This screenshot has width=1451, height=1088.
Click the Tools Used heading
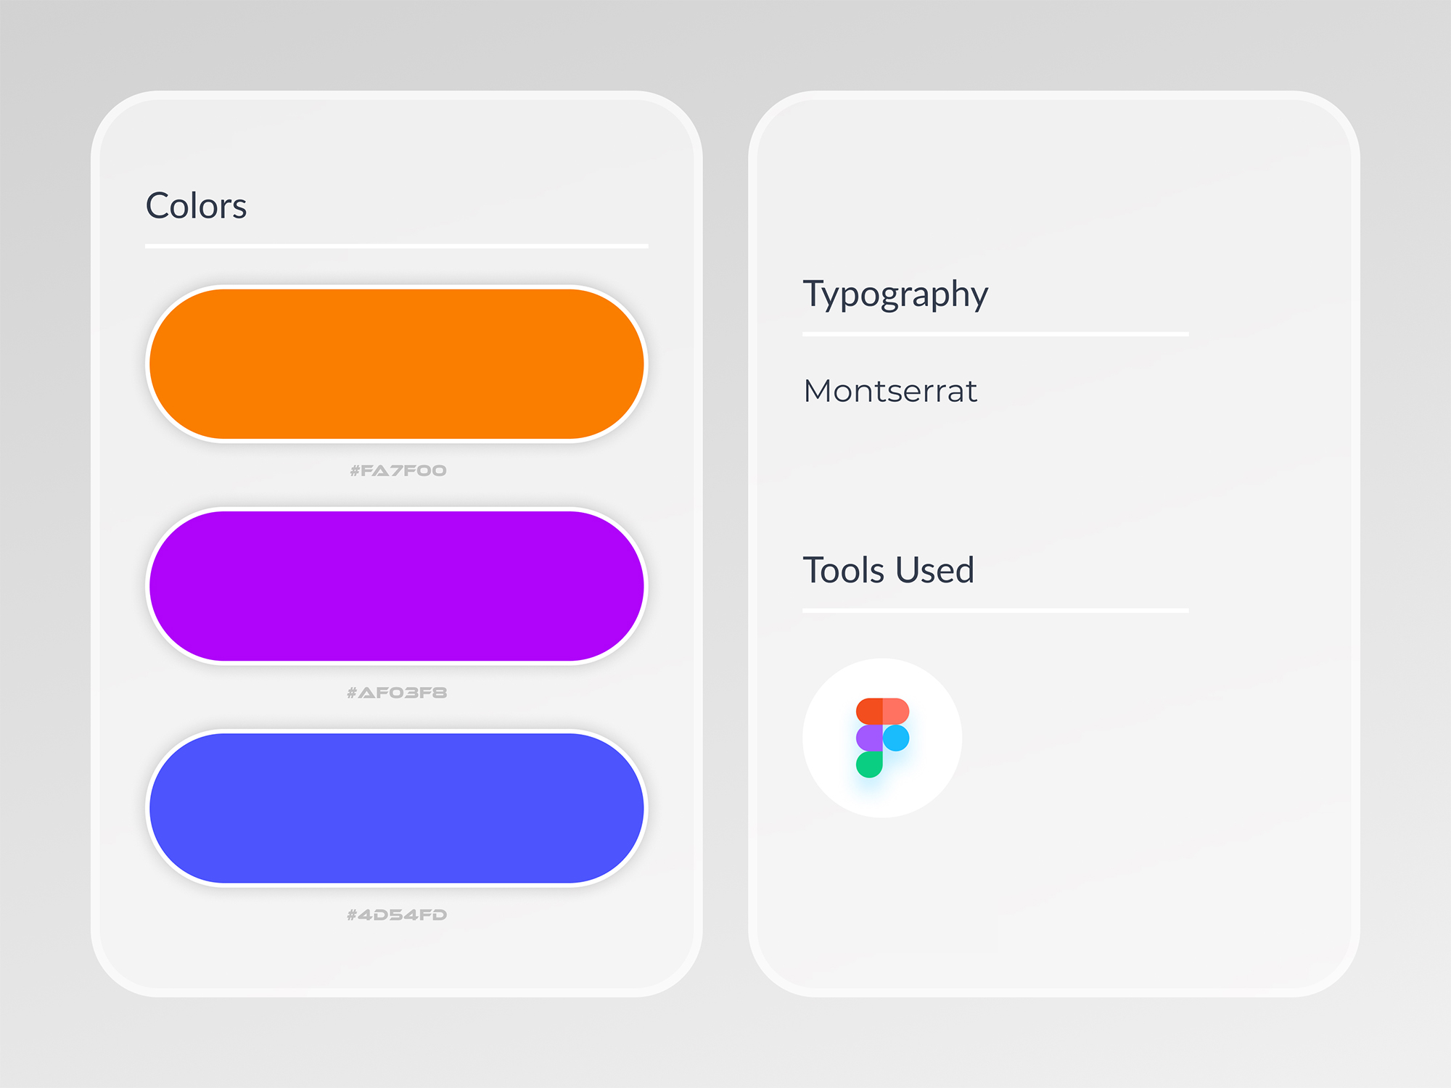[x=888, y=570]
